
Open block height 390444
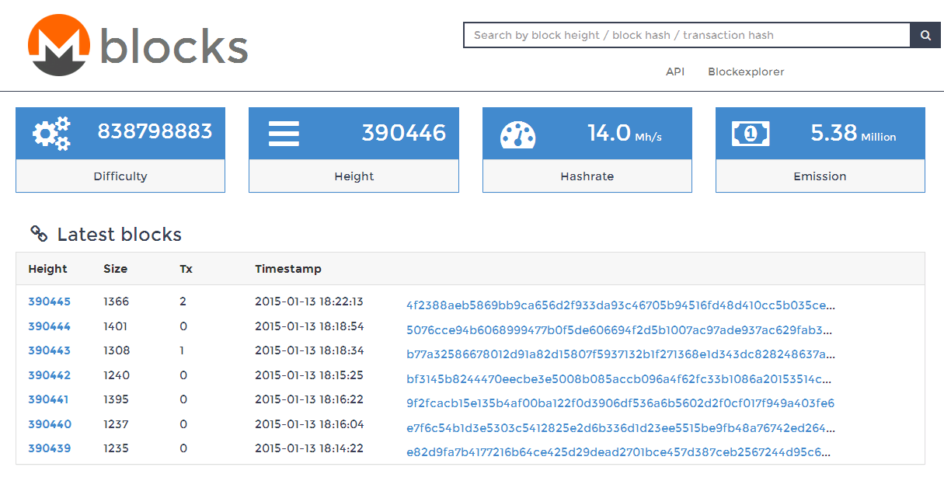50,326
